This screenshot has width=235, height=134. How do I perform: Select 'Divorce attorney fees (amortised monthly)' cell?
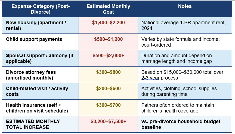pyautogui.click(x=41, y=75)
